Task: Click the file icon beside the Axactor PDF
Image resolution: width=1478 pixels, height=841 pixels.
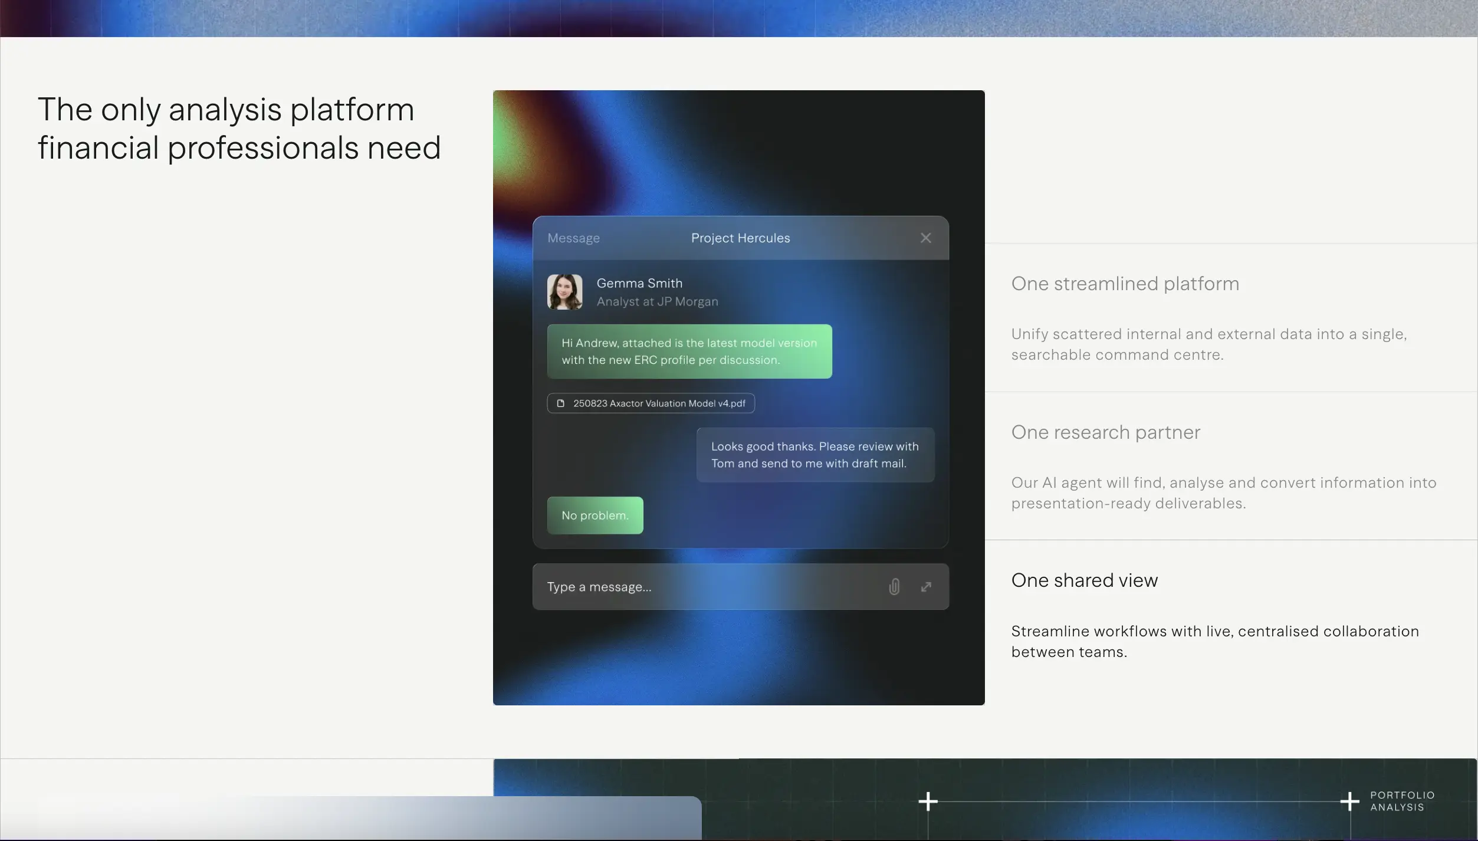Action: (x=561, y=403)
